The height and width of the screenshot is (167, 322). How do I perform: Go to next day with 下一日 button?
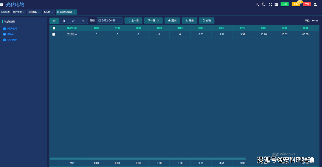coord(154,21)
